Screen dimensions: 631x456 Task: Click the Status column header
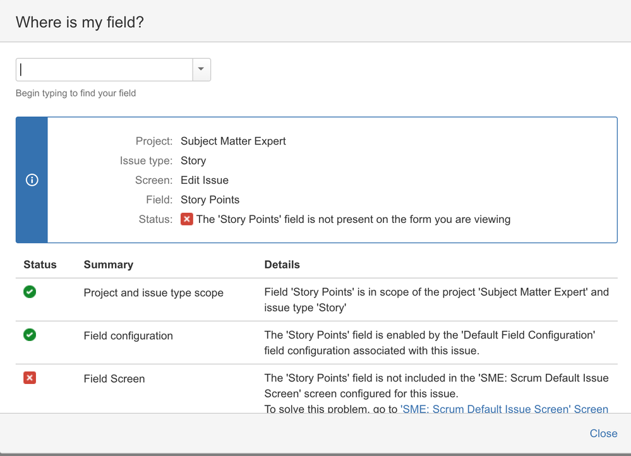[x=40, y=265]
